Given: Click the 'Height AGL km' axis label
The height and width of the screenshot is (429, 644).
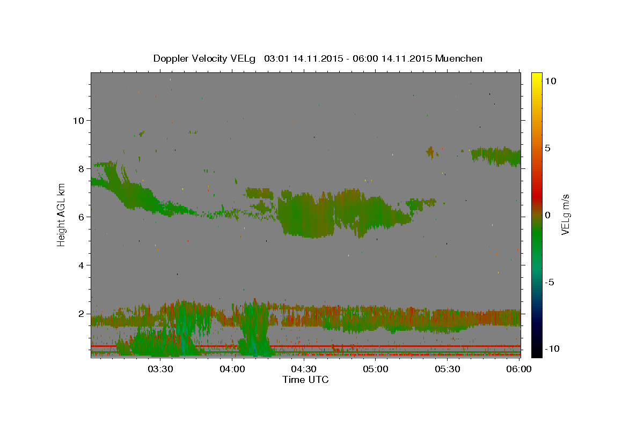Looking at the screenshot, I should pyautogui.click(x=62, y=214).
